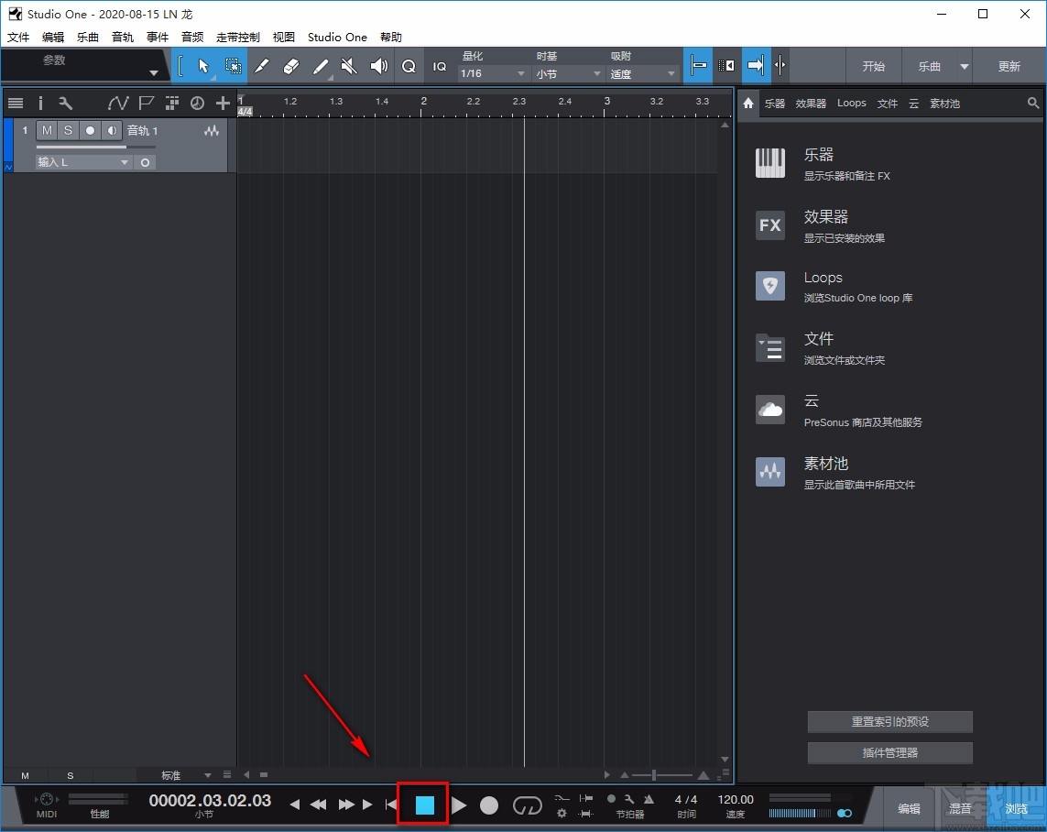Image resolution: width=1047 pixels, height=832 pixels.
Task: Select the Range tool
Action: (233, 65)
